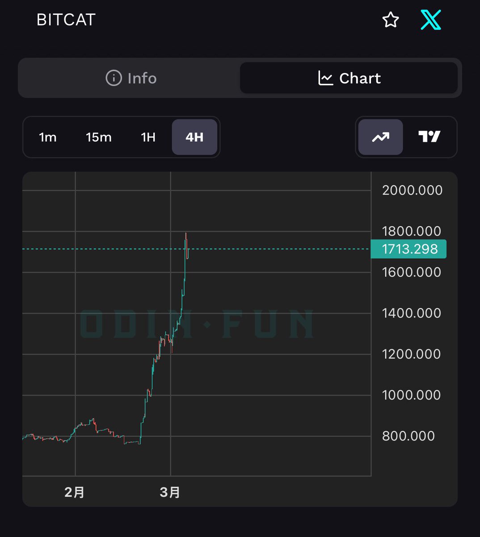This screenshot has height=537, width=480.
Task: Select the 1H timeframe
Action: pos(148,137)
